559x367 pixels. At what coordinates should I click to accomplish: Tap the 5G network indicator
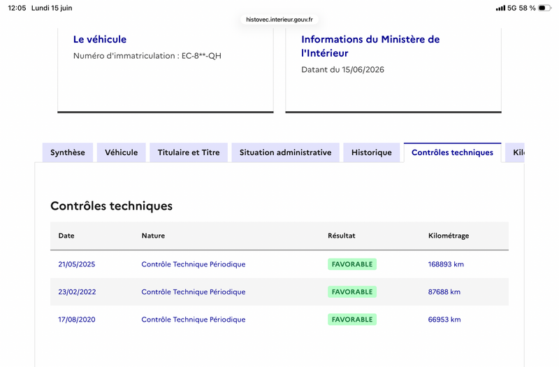pyautogui.click(x=512, y=8)
